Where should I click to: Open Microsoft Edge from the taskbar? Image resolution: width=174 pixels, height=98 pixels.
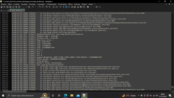(x=66, y=95)
